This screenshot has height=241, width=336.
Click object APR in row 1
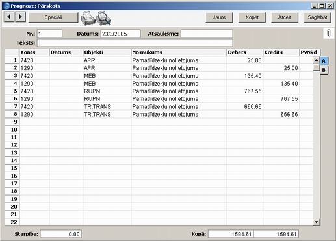(x=90, y=60)
